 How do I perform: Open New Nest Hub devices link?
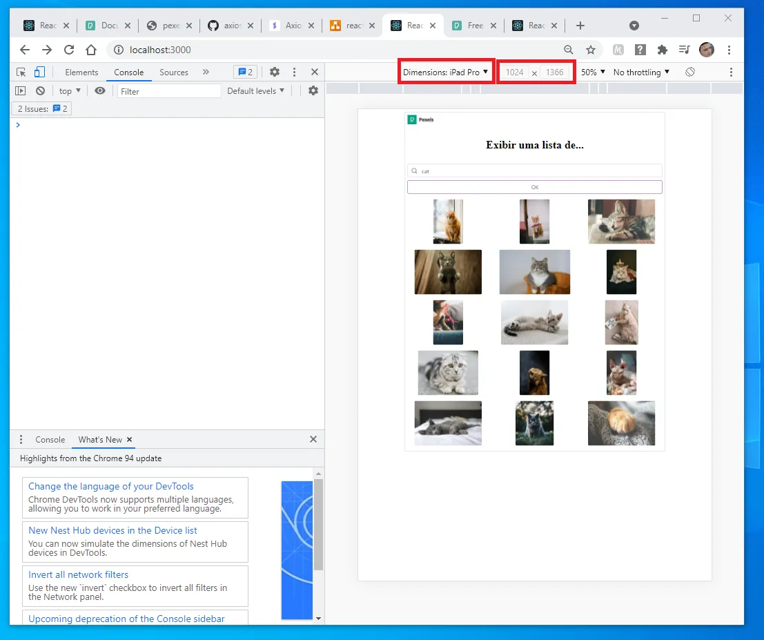112,530
